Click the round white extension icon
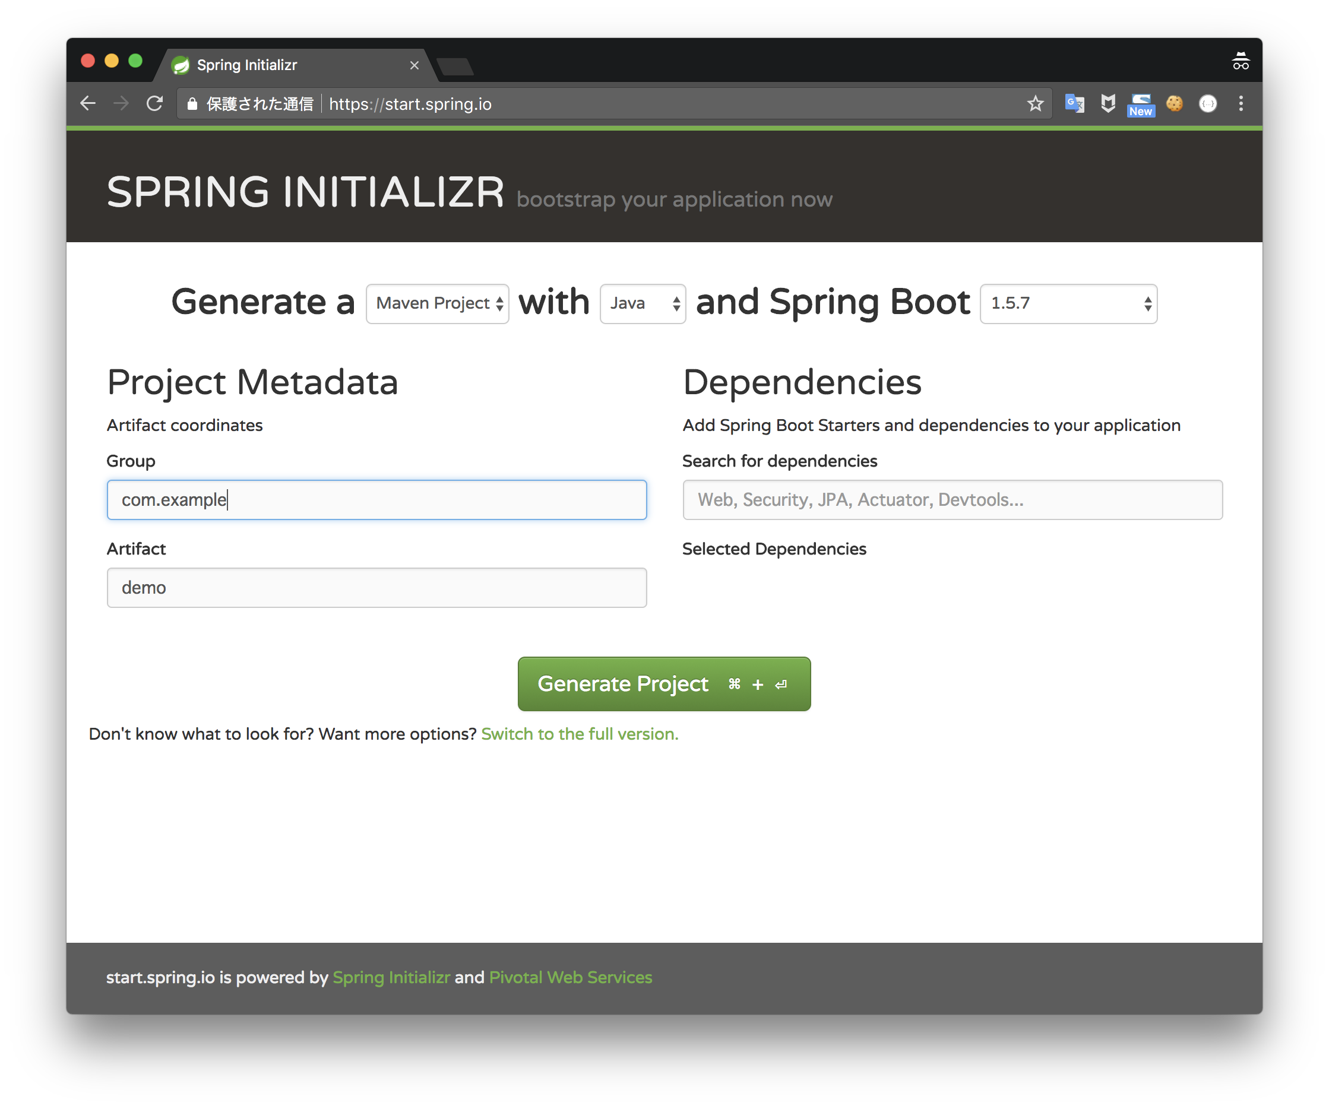 [x=1207, y=103]
